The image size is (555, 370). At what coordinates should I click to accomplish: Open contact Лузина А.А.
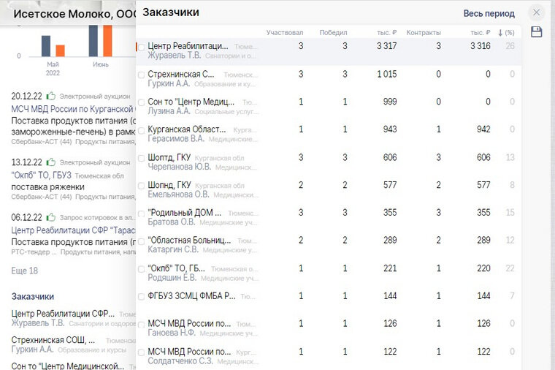tap(169, 111)
